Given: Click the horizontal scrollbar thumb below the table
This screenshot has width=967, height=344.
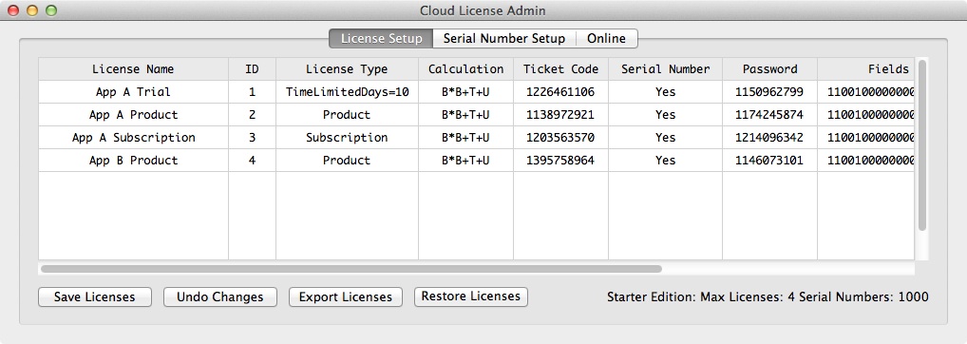Looking at the screenshot, I should [x=351, y=269].
